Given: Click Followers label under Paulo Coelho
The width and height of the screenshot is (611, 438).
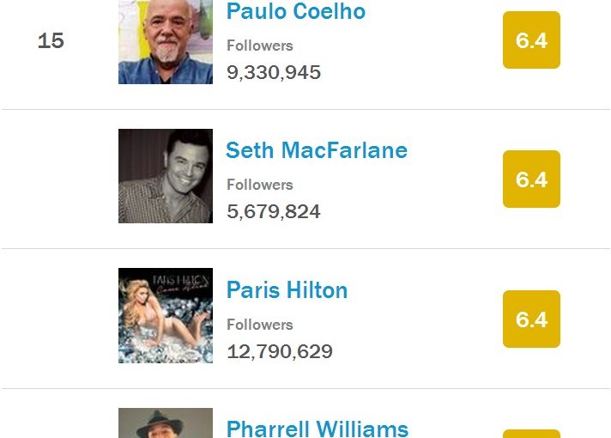Looking at the screenshot, I should [x=260, y=46].
